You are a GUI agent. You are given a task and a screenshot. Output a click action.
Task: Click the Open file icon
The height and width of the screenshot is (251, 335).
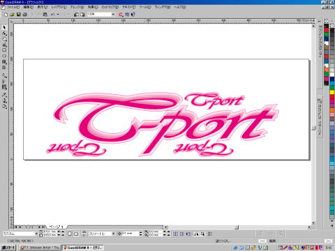point(12,15)
